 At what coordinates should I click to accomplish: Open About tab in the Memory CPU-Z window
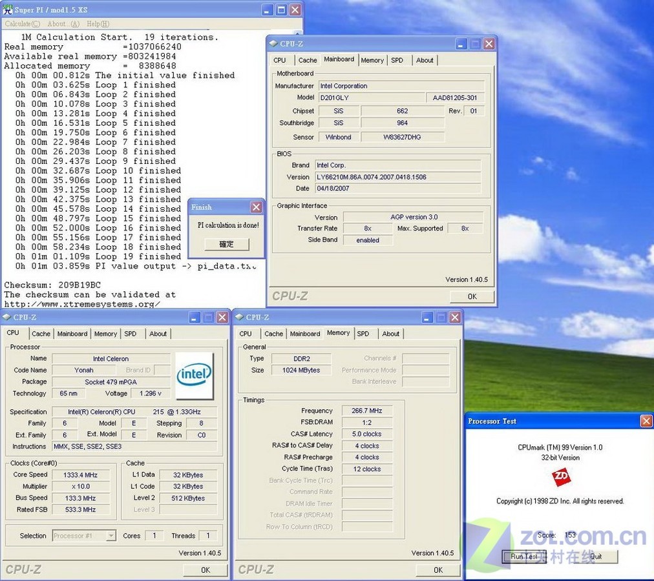tap(390, 333)
